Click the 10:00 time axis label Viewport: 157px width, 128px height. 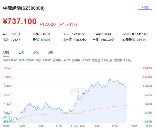tap(22, 126)
